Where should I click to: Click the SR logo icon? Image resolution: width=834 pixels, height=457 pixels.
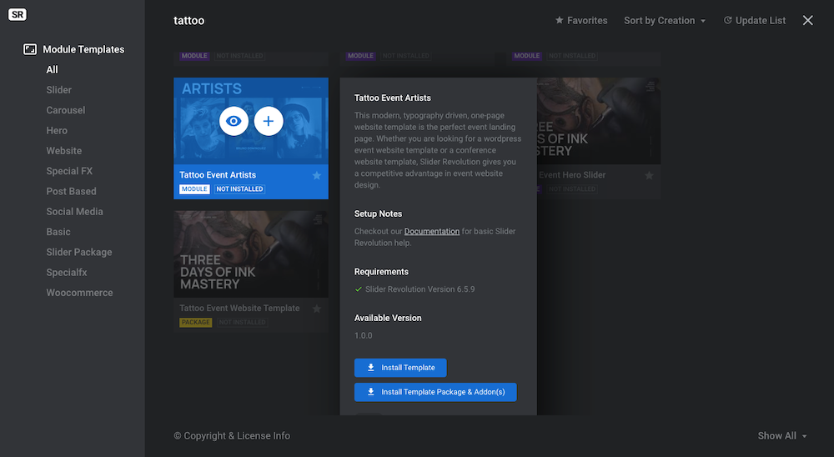pos(17,14)
